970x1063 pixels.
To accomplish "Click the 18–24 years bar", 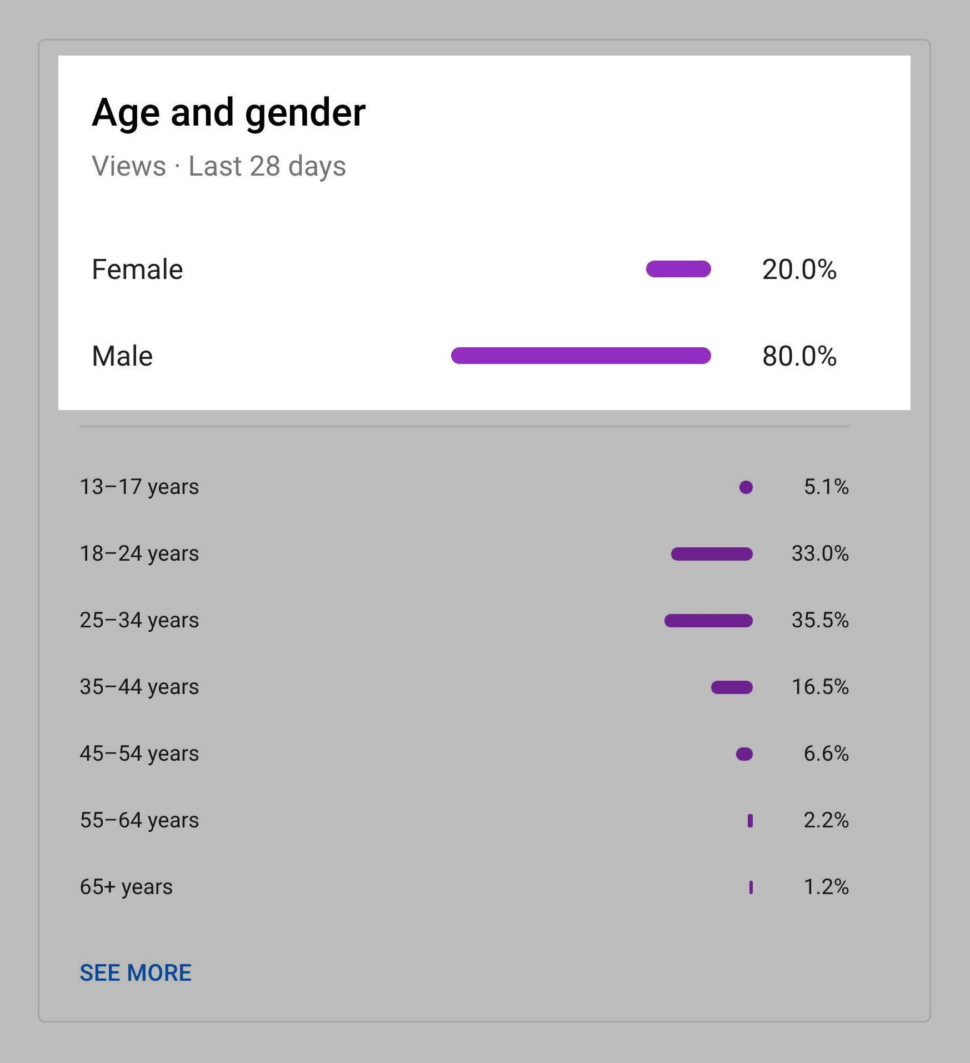I will click(x=712, y=554).
